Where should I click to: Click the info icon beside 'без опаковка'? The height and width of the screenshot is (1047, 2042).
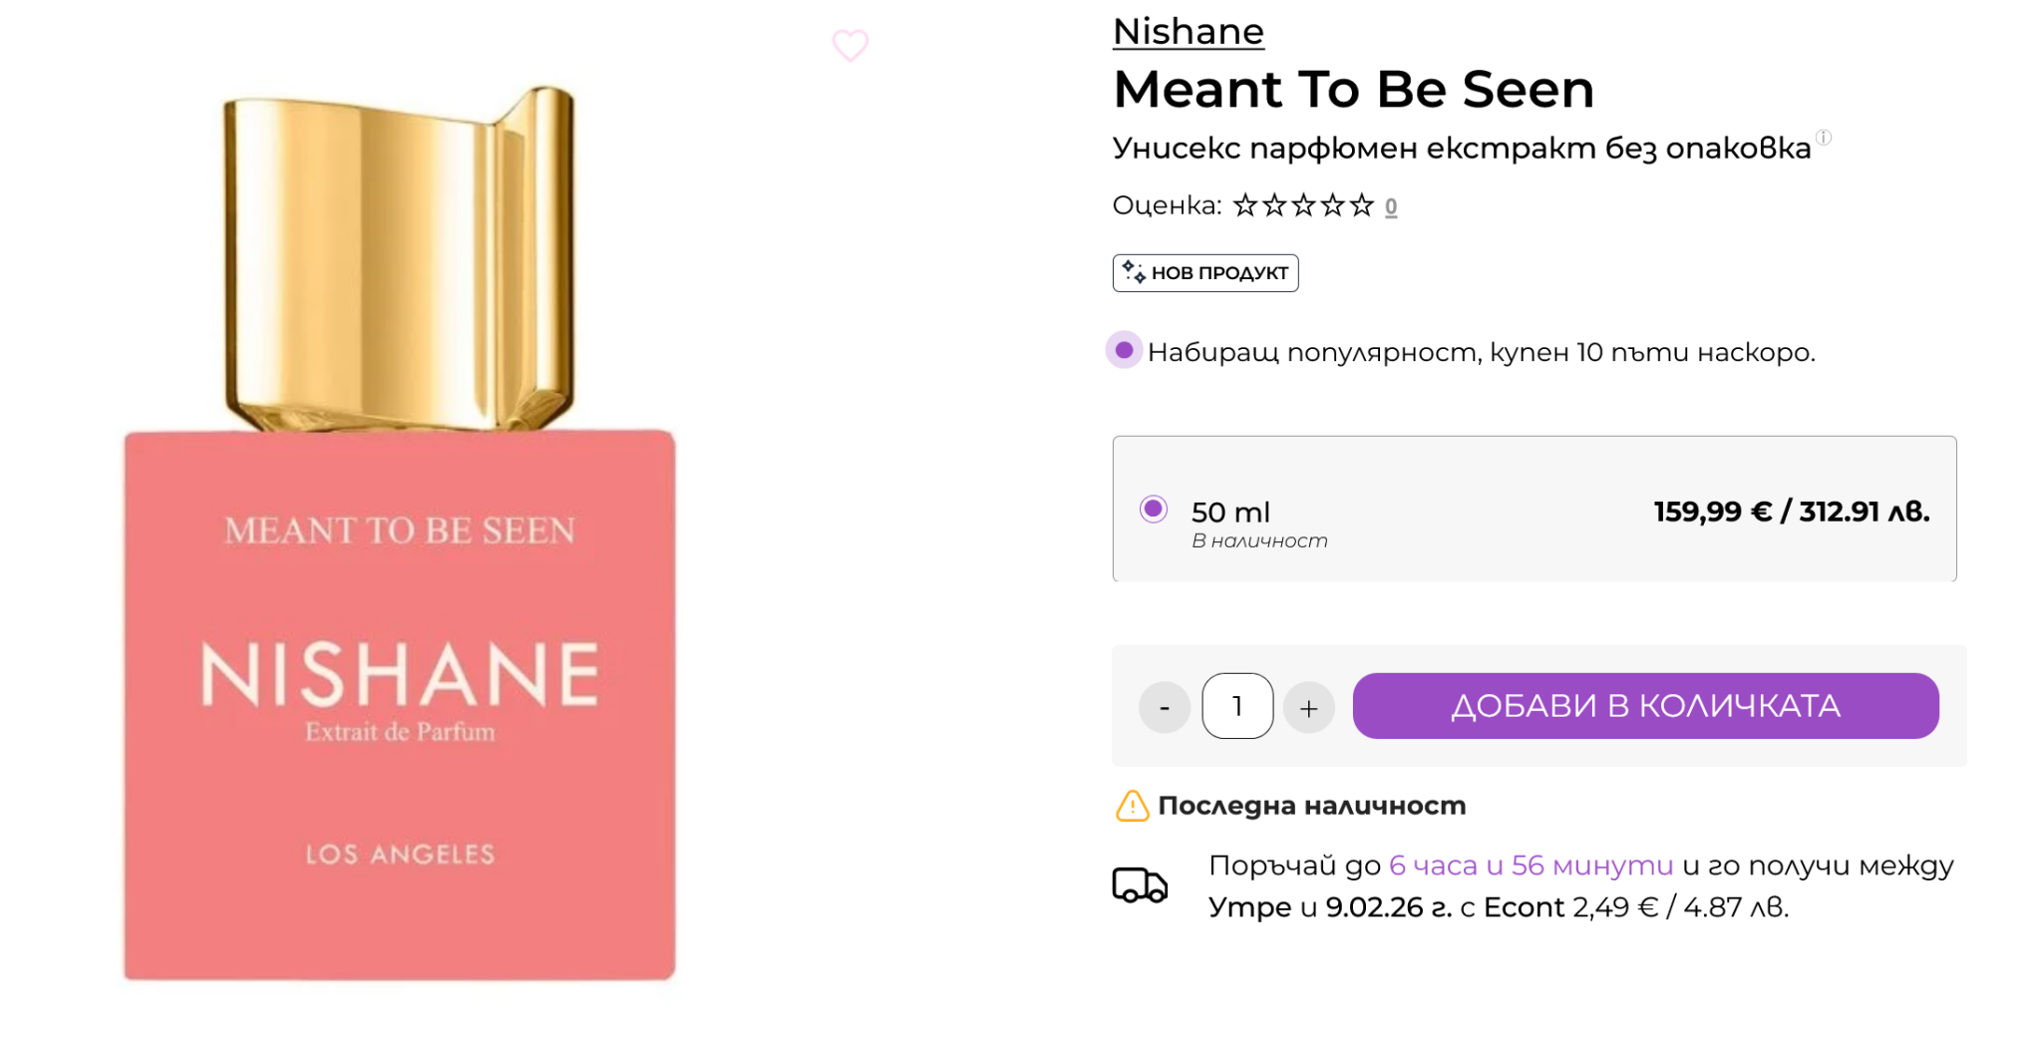coord(1824,138)
